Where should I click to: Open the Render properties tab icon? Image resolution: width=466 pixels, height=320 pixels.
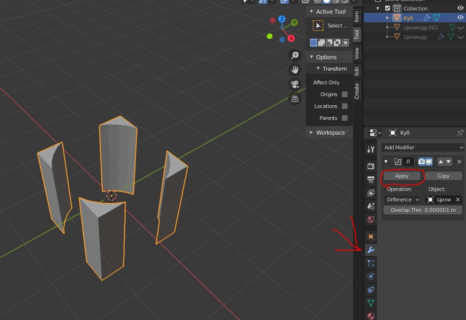tap(370, 166)
